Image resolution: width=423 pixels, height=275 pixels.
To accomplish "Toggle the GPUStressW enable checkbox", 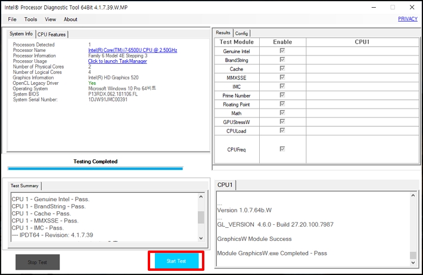I will click(282, 122).
